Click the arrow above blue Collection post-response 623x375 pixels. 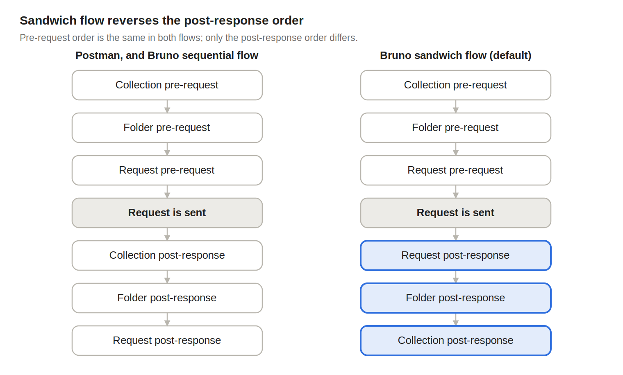456,319
